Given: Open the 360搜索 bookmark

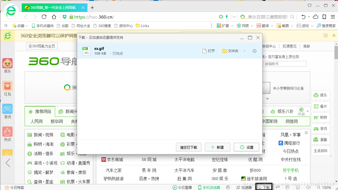Looking at the screenshot, I should pos(102,26).
